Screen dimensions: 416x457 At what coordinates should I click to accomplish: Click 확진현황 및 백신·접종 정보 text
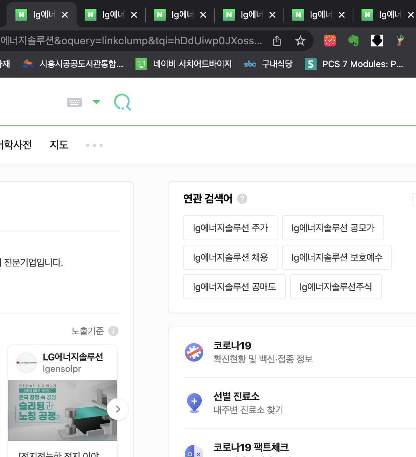263,359
